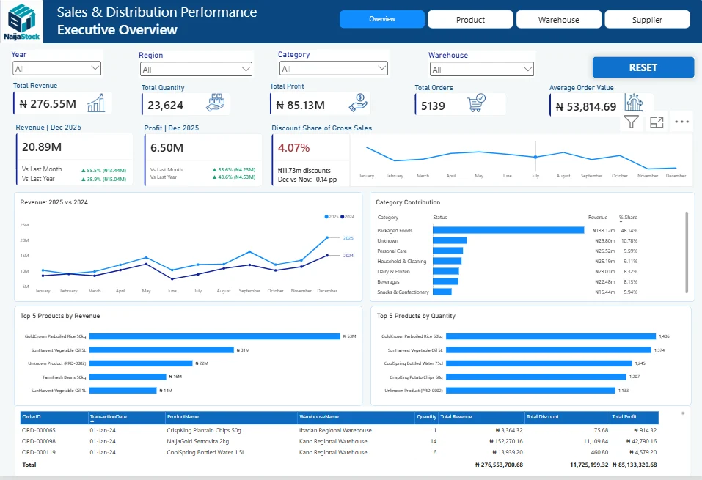Click the FarmFresh Beans 50kg revenue bar
The height and width of the screenshot is (480, 702).
point(128,377)
